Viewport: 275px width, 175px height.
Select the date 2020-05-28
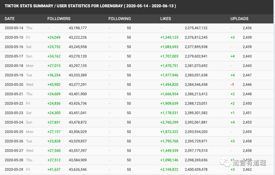(x=14, y=160)
